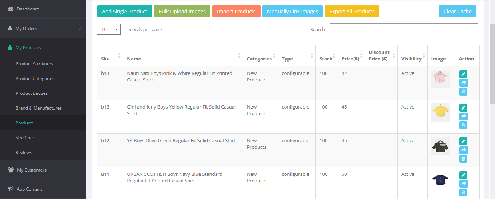Screen dimensions: 495x199
Task: Click edit pencil icon for product B11
Action: (x=463, y=175)
